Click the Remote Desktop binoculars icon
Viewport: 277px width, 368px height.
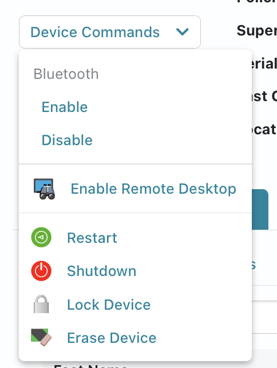(x=44, y=189)
